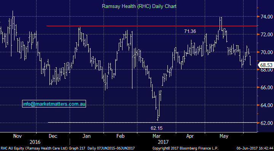Open the info@marketmatters.com.au email link
This screenshot has height=151, width=274.
click(54, 104)
